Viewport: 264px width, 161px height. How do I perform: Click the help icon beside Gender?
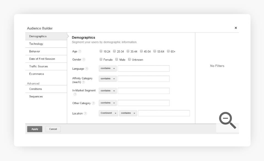click(x=84, y=60)
